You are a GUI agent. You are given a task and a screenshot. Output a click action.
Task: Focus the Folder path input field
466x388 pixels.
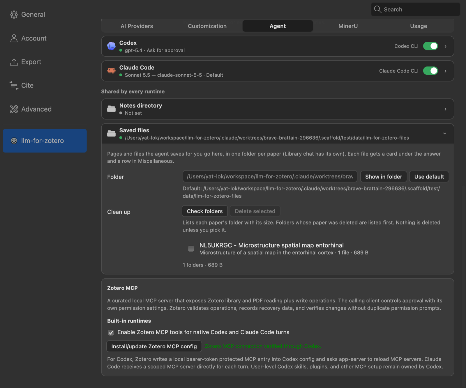[270, 176]
